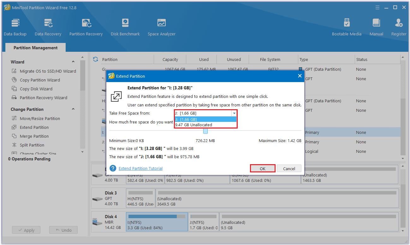Click the Partition Recovery Wizard sidebar icon
The height and width of the screenshot is (245, 410).
[14, 98]
